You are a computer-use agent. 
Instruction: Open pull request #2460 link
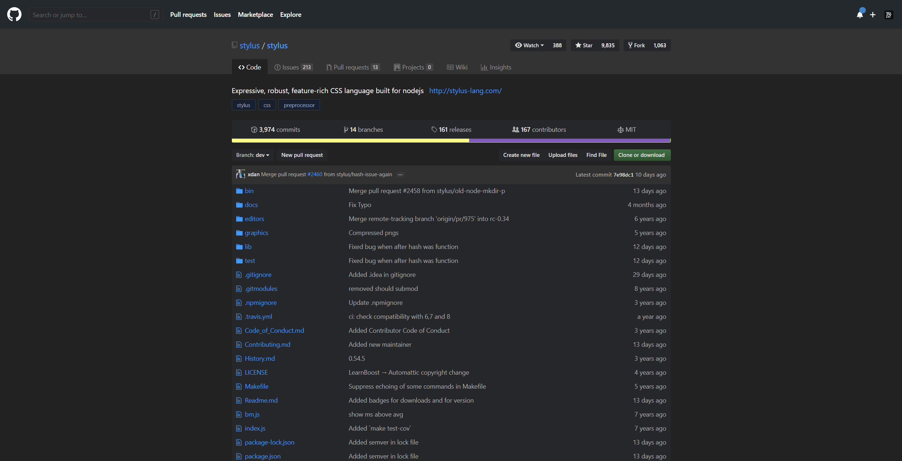tap(315, 174)
